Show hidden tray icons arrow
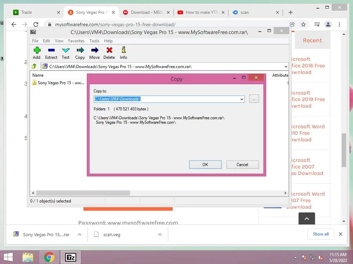Viewport: 353px width, 264px height. tap(295, 257)
